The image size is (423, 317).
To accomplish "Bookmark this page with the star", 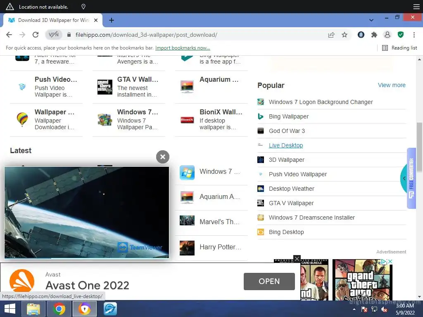I will pos(344,35).
